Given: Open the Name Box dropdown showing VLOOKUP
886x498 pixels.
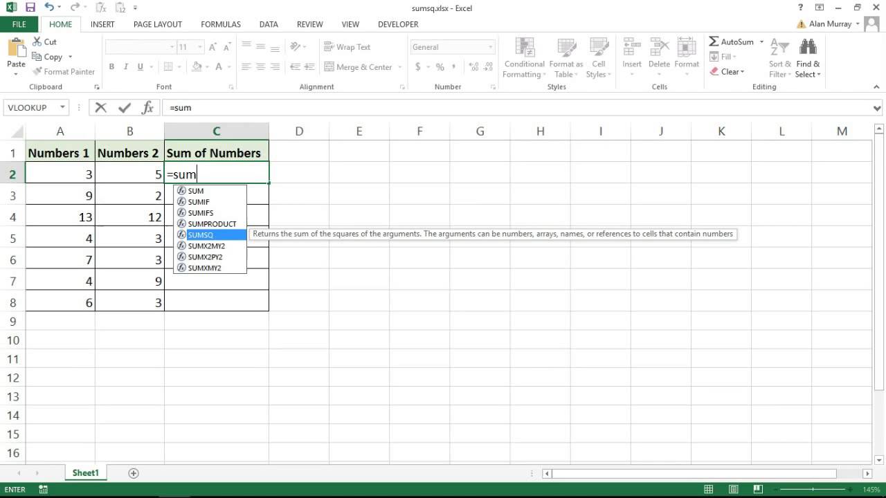Looking at the screenshot, I should pyautogui.click(x=64, y=107).
